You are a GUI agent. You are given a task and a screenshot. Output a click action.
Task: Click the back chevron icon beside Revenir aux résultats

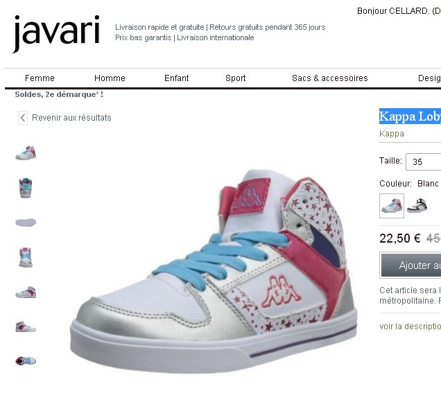pyautogui.click(x=23, y=117)
